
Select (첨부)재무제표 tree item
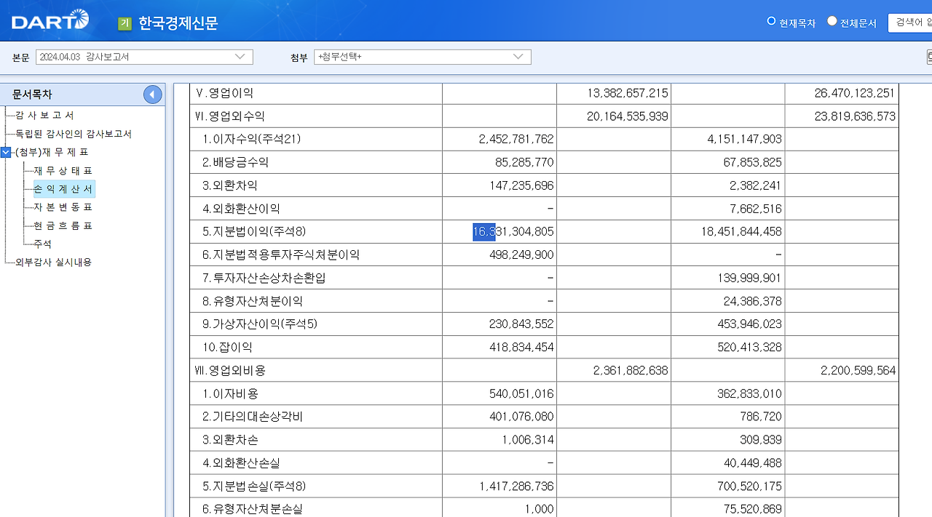pyautogui.click(x=52, y=152)
